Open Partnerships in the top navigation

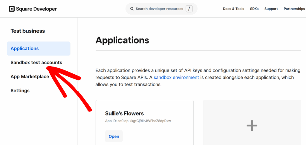[x=294, y=9]
